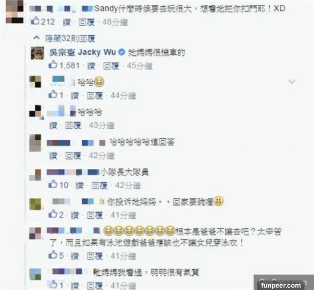The height and width of the screenshot is (290, 314).
Task: Click thumbs-up icon with 10 likes
Action: [x=53, y=184]
